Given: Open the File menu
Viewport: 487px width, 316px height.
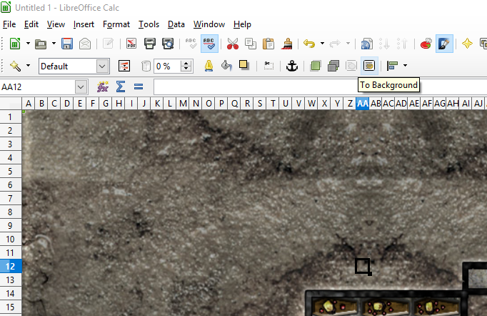Looking at the screenshot, I should pos(9,24).
